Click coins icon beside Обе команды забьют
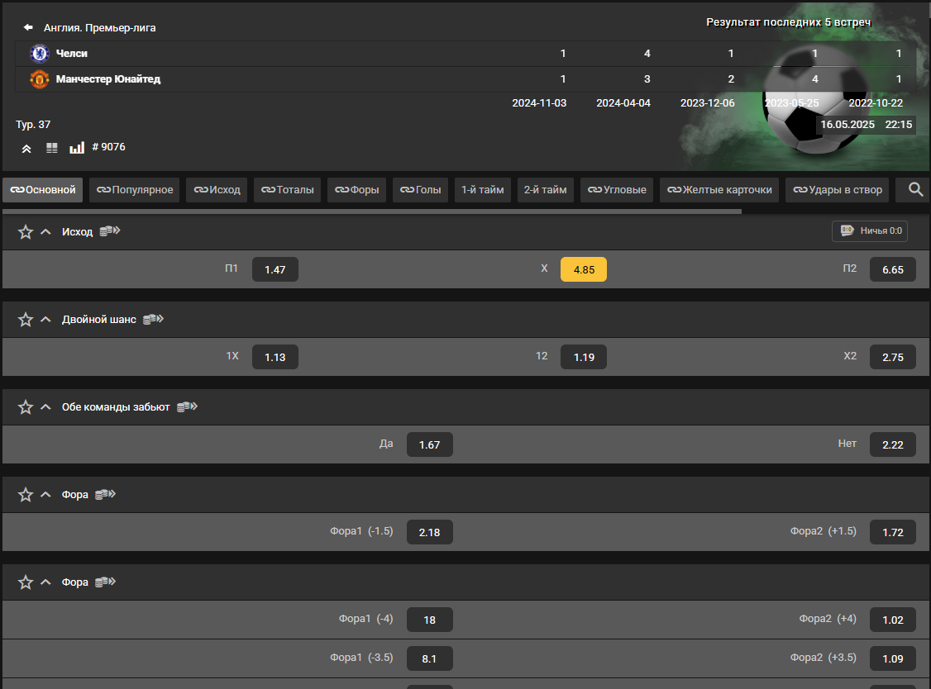931x689 pixels. (x=187, y=407)
